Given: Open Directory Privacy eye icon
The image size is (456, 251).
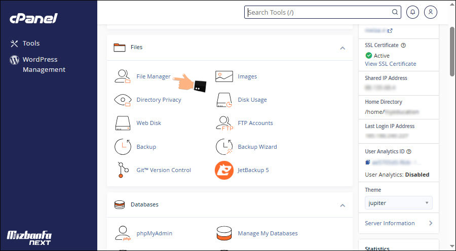Looking at the screenshot, I should point(123,100).
